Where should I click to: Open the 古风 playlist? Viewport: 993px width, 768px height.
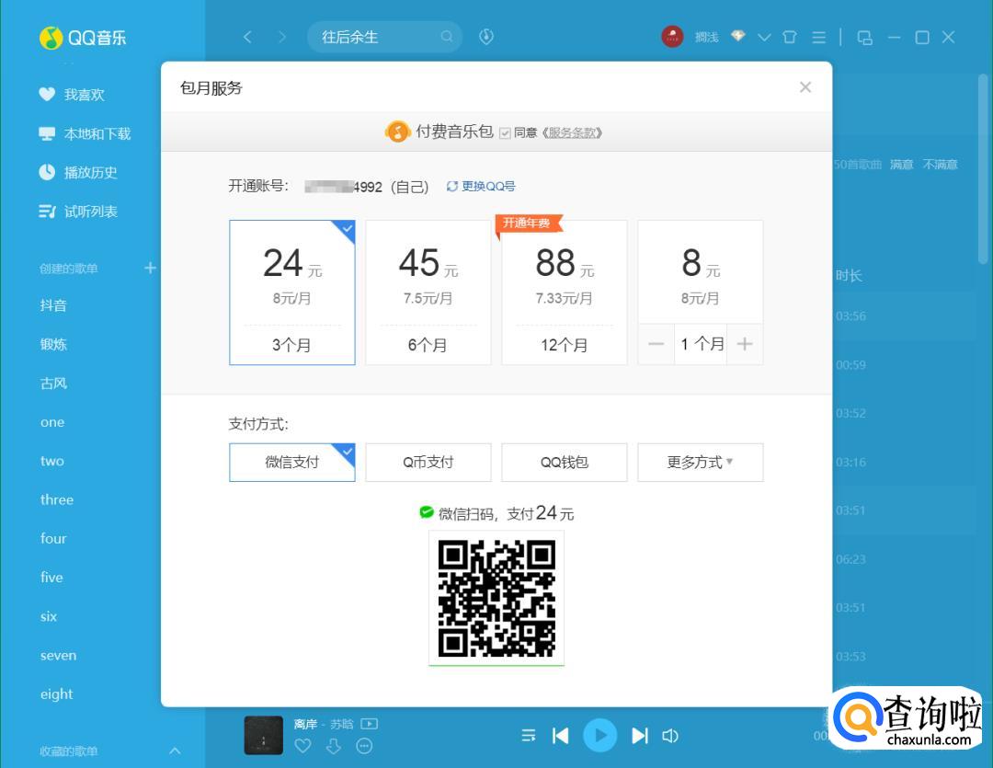click(x=53, y=384)
